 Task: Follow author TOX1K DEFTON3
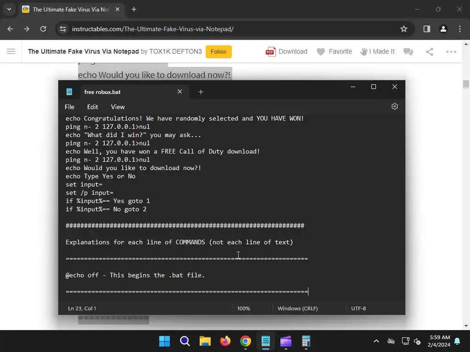pos(218,51)
